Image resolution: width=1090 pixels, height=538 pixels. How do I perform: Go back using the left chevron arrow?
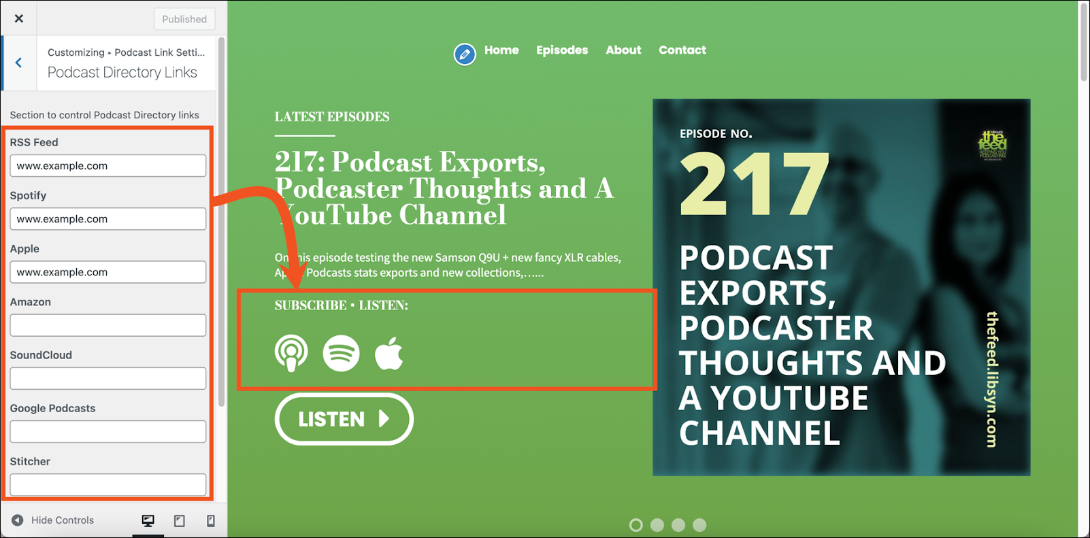(x=19, y=63)
